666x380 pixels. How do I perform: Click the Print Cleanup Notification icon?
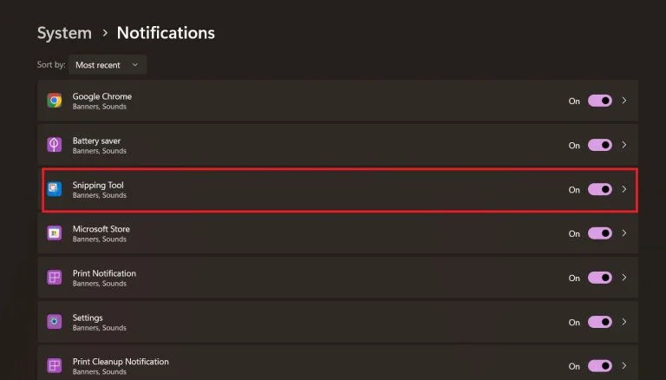click(x=54, y=365)
